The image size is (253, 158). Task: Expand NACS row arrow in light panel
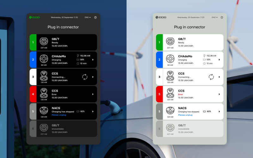[219, 112]
